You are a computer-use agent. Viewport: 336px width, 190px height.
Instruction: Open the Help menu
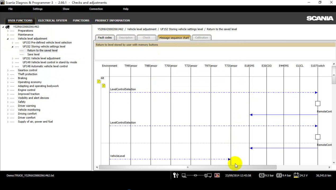[x=126, y=9]
